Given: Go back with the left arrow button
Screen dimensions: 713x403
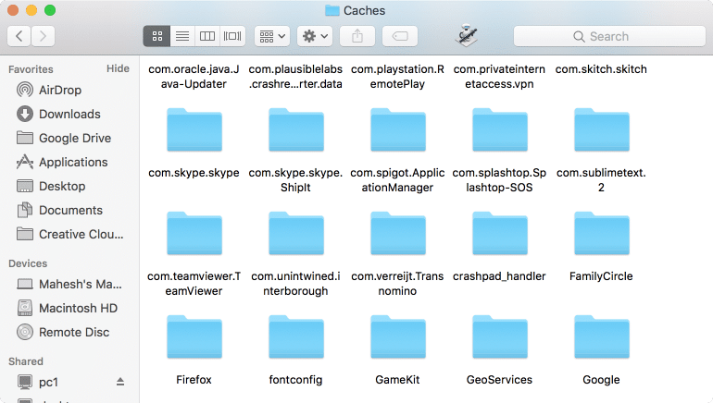Looking at the screenshot, I should tap(19, 36).
